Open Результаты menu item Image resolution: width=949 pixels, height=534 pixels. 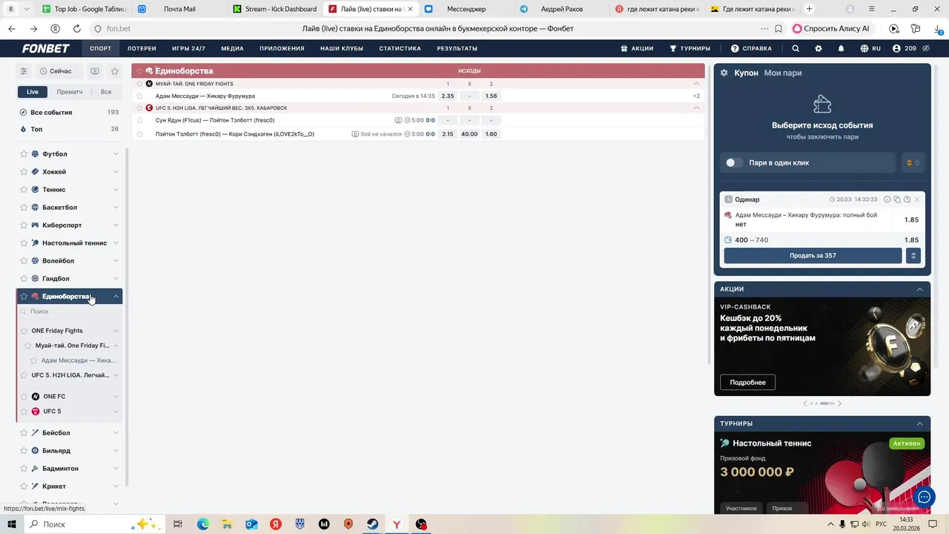[457, 48]
